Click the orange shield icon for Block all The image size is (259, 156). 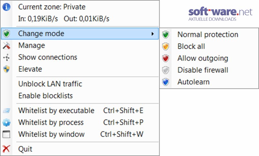coord(165,46)
